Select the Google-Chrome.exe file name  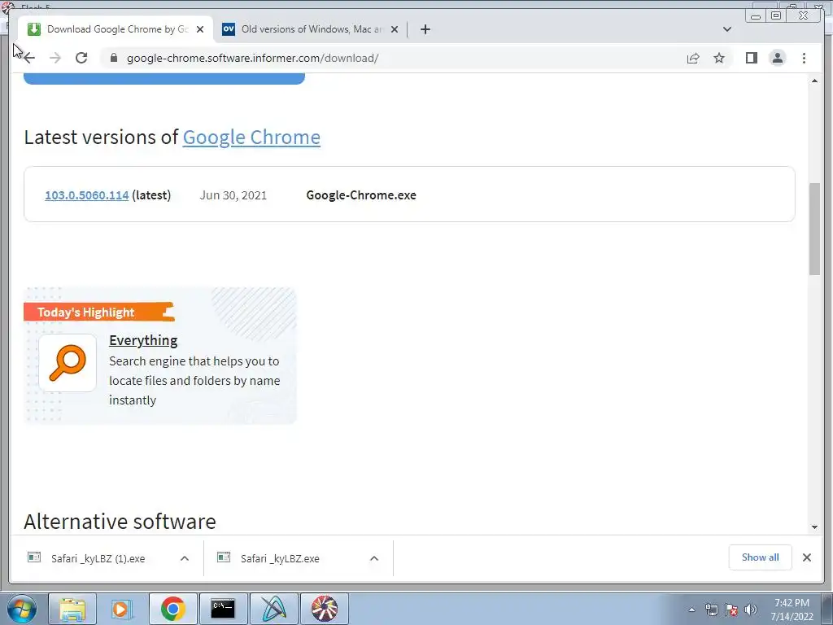click(x=361, y=195)
